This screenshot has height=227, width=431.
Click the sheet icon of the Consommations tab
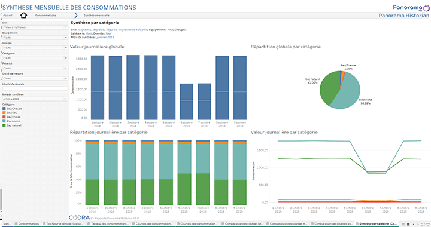tap(16, 224)
